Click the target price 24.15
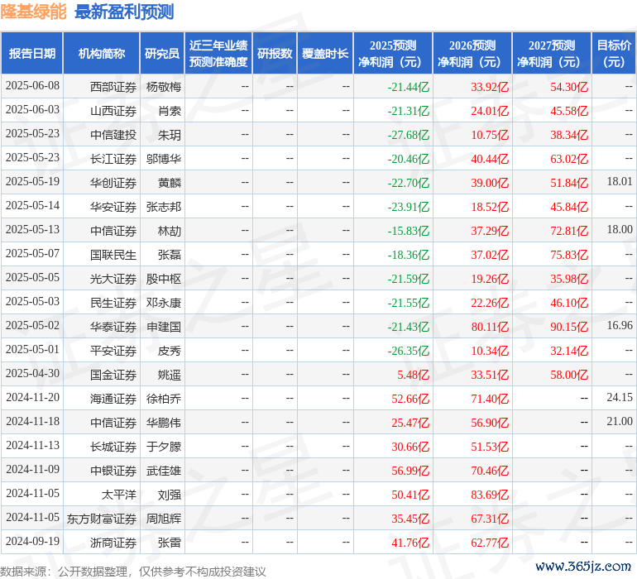This screenshot has width=637, height=579. [620, 397]
